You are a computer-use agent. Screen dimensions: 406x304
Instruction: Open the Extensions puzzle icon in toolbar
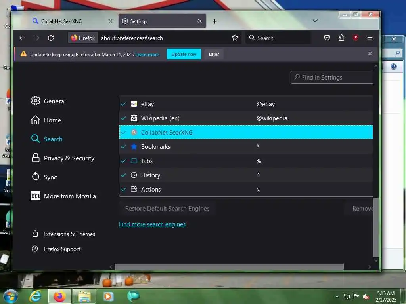point(341,38)
